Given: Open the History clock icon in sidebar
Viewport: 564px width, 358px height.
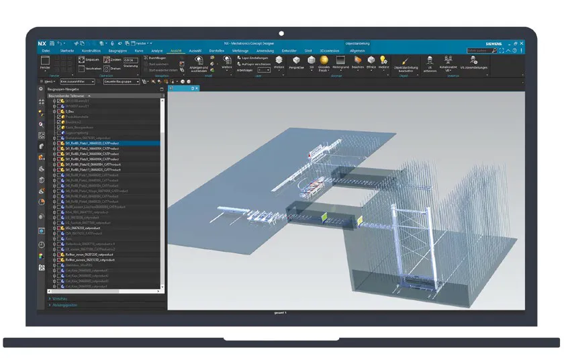Looking at the screenshot, I should 42,244.
